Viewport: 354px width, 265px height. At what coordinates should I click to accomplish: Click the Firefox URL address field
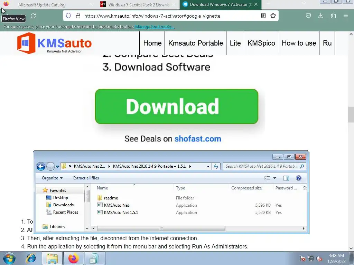tap(170, 16)
